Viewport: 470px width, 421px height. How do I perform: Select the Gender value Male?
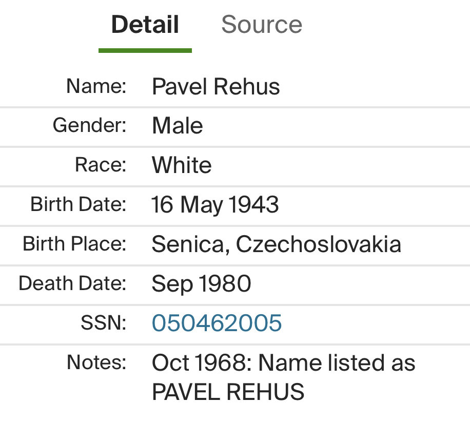tap(178, 126)
